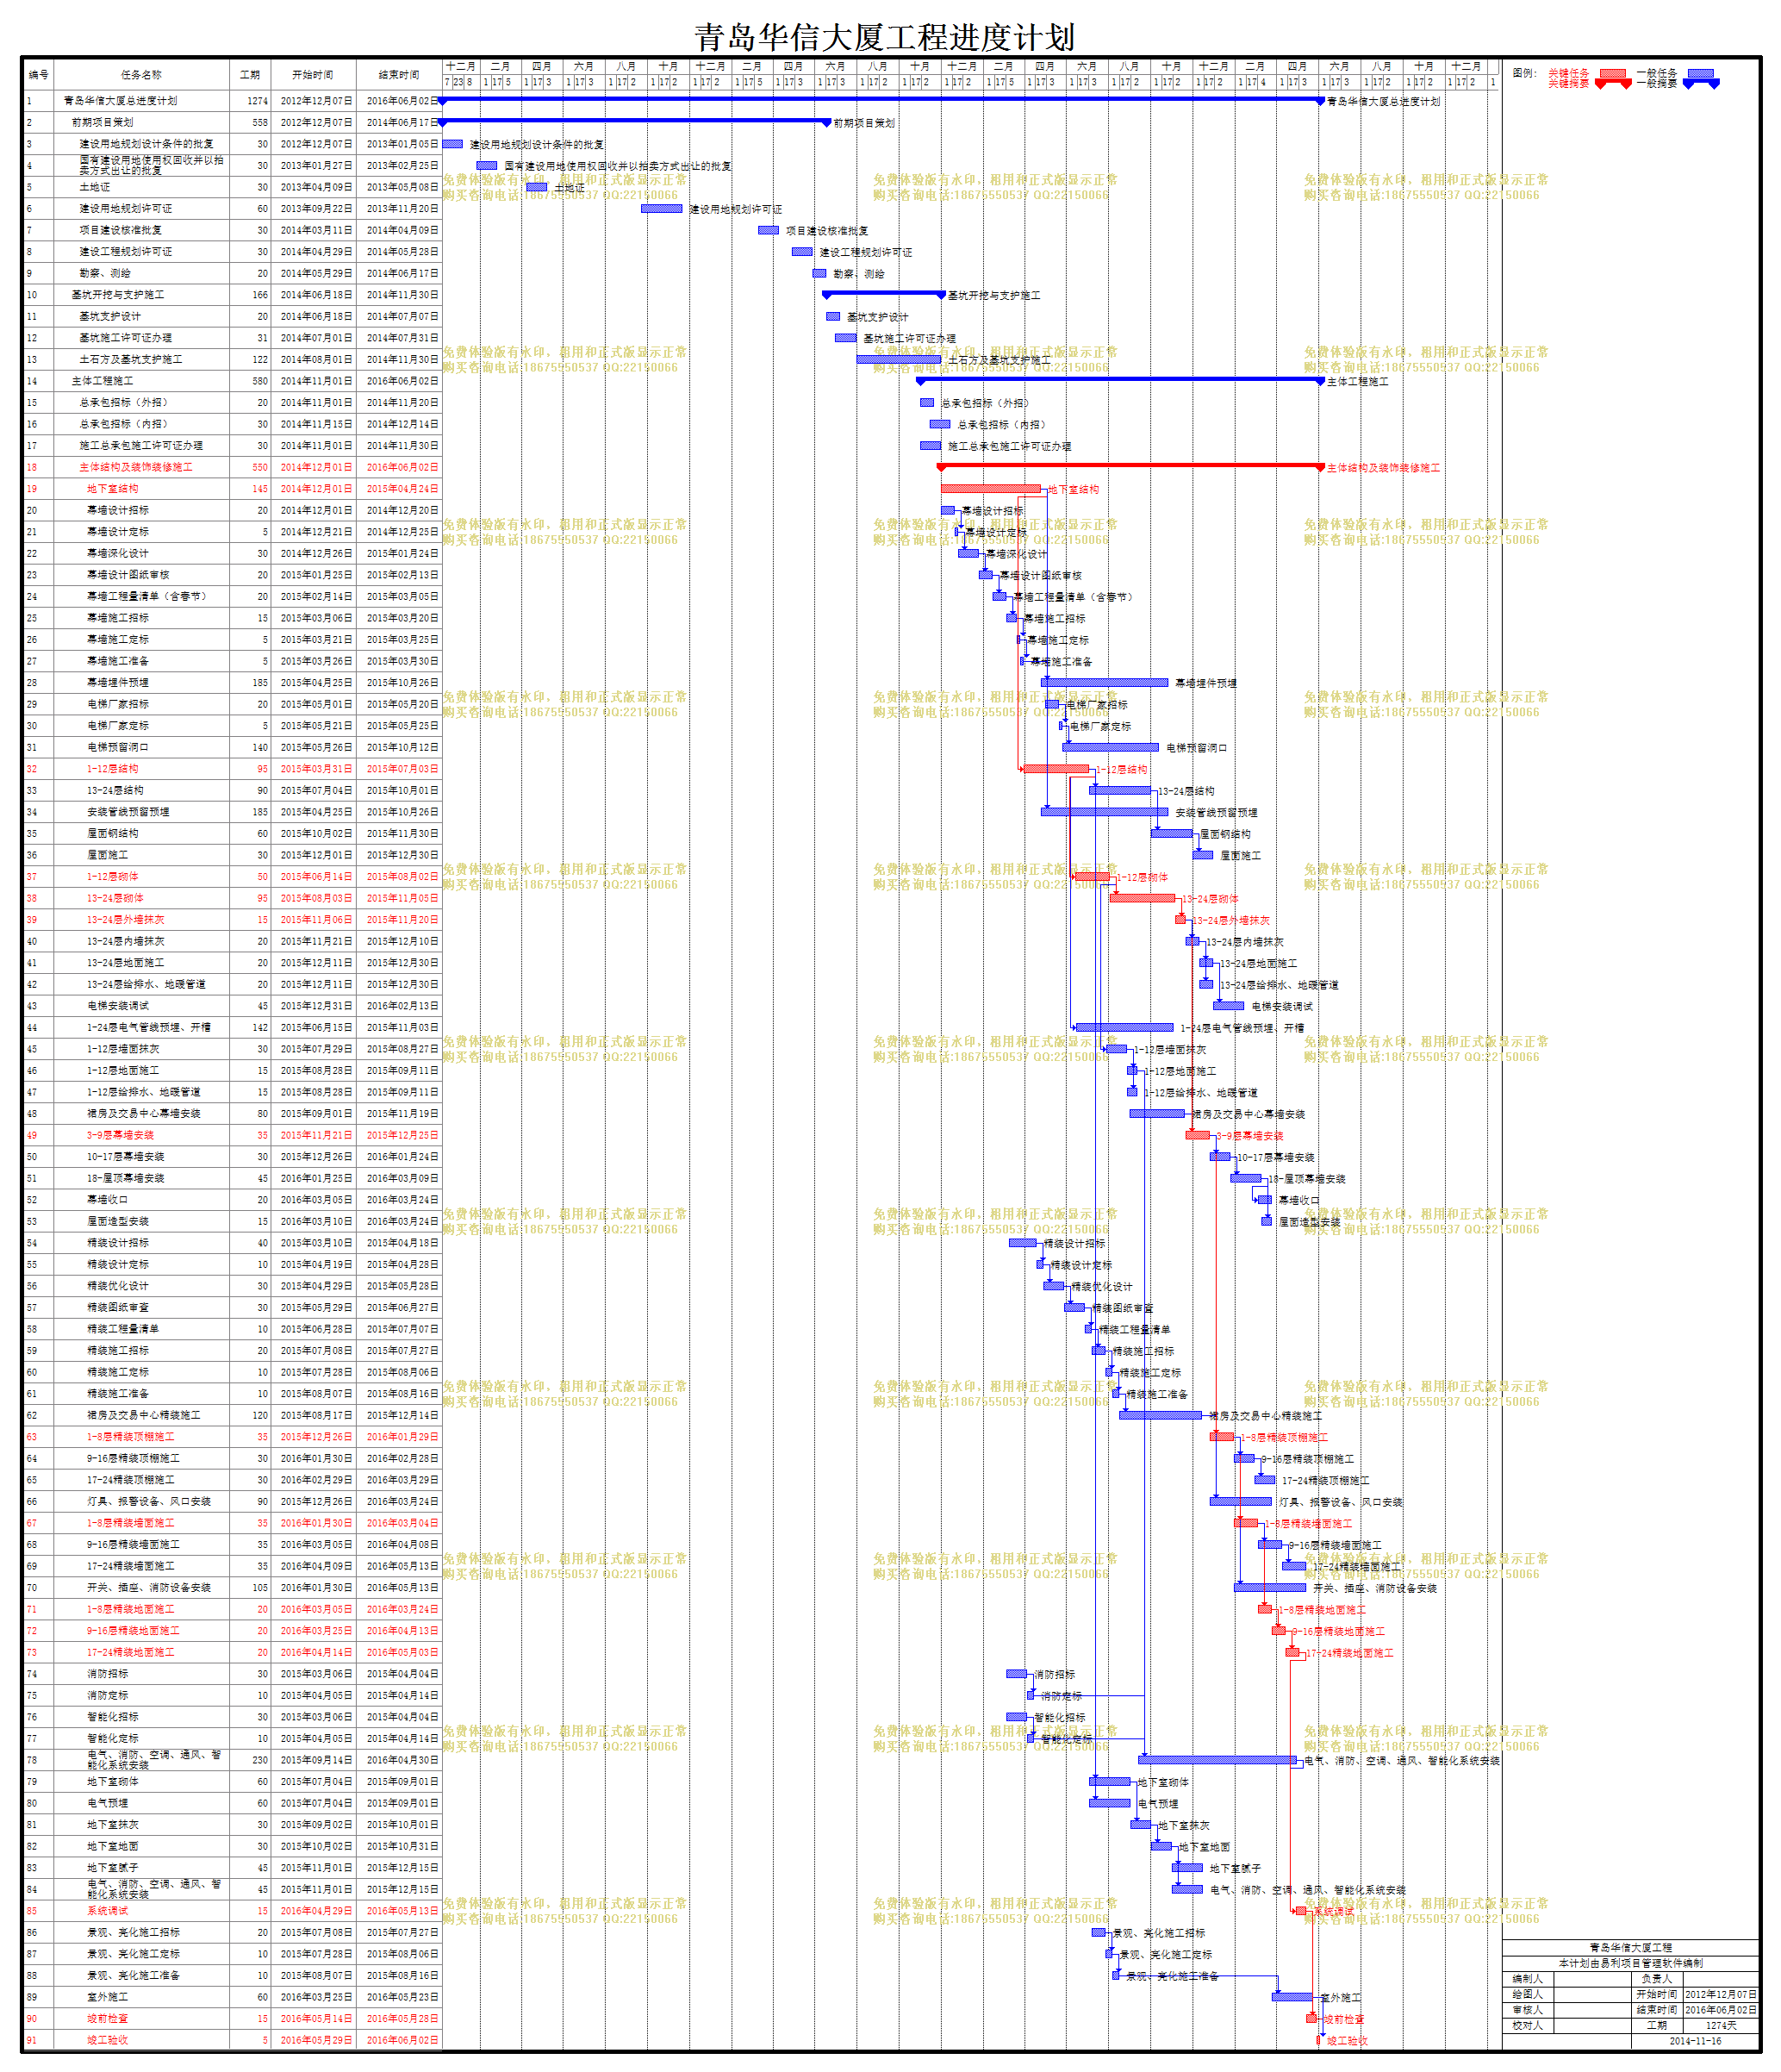The height and width of the screenshot is (2072, 1781).
Task: Click the red summary bar for 主体结构及装饰装修施工
Action: click(x=1130, y=467)
